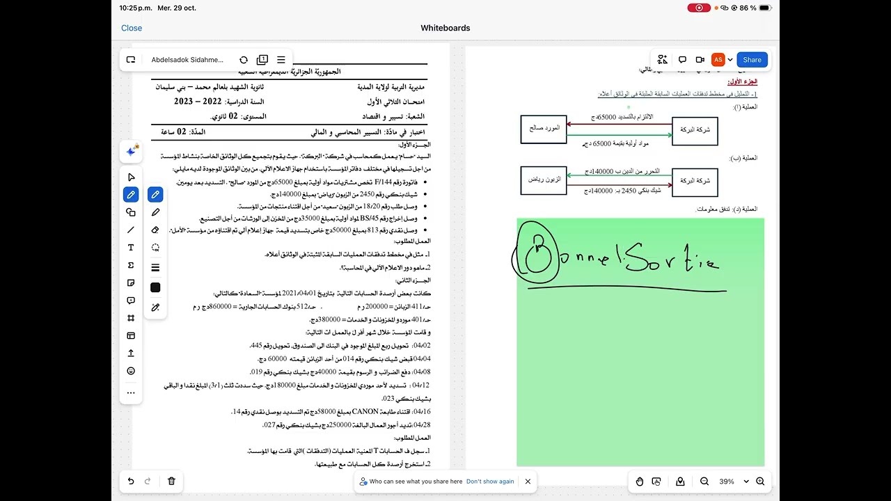Insert a math equation with Sigma tool
Image resolution: width=891 pixels, height=501 pixels.
pos(131,265)
